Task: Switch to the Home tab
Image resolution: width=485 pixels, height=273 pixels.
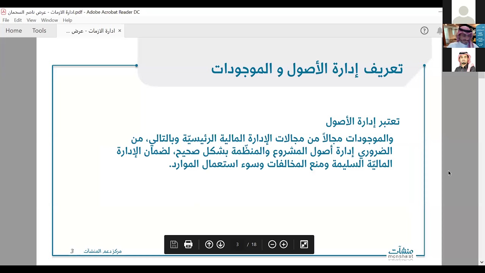Action: pos(14,31)
